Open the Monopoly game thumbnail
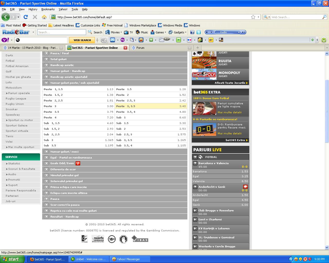The height and width of the screenshot is (263, 329). coord(204,74)
